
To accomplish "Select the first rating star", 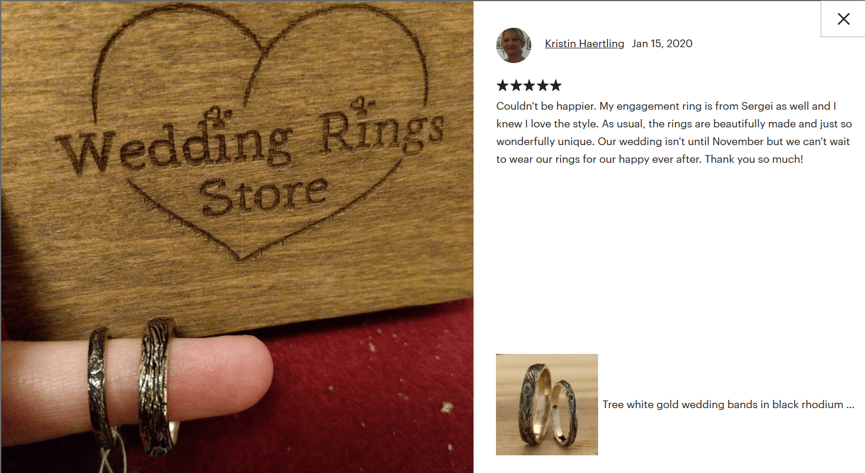I will (502, 86).
